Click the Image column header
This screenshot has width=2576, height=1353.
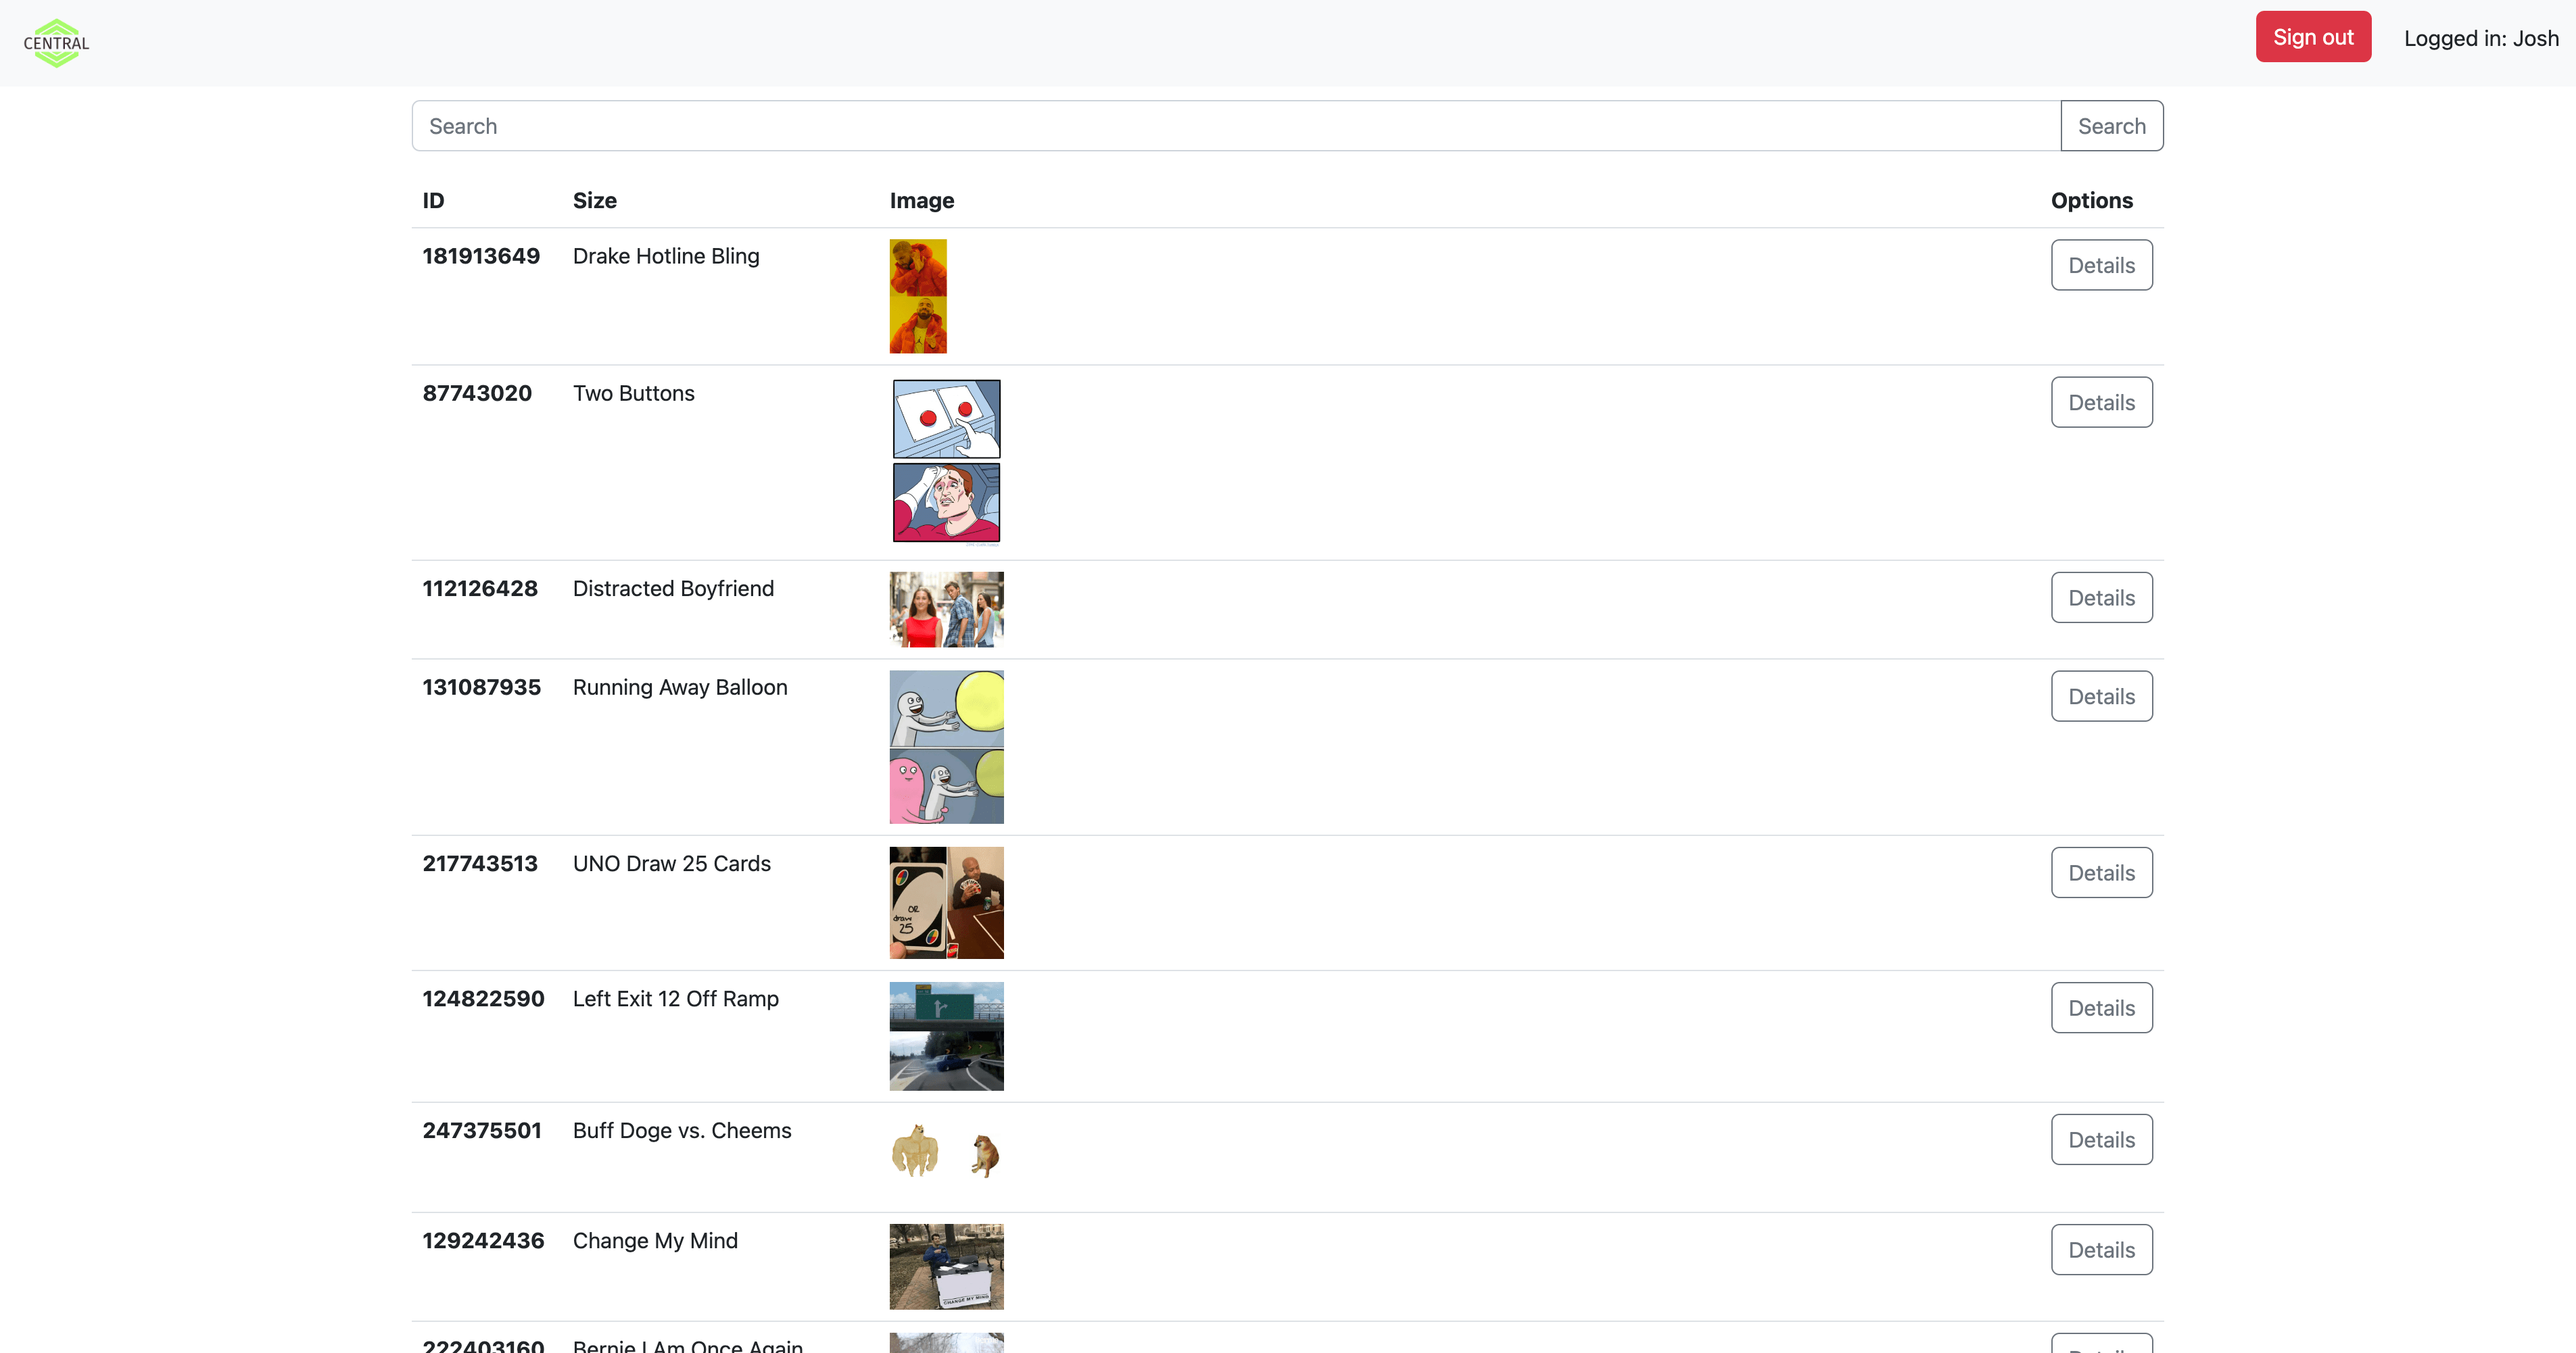click(921, 201)
